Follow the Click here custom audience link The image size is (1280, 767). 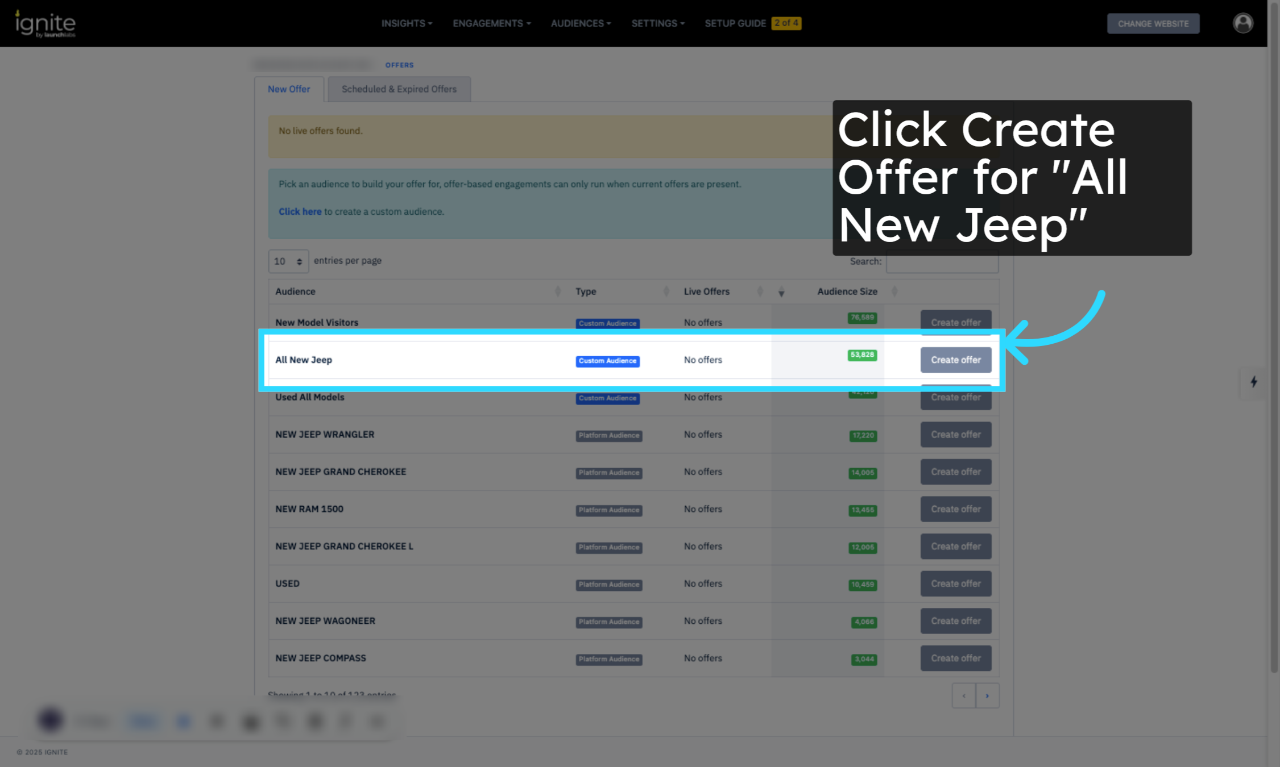point(300,211)
